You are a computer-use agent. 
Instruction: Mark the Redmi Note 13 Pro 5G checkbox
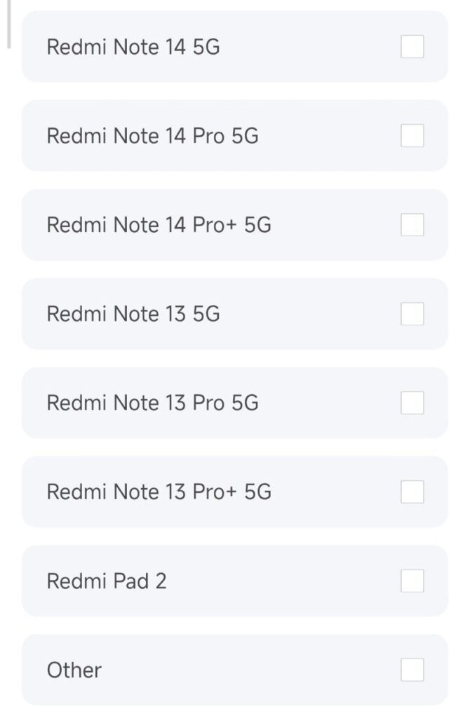(412, 402)
